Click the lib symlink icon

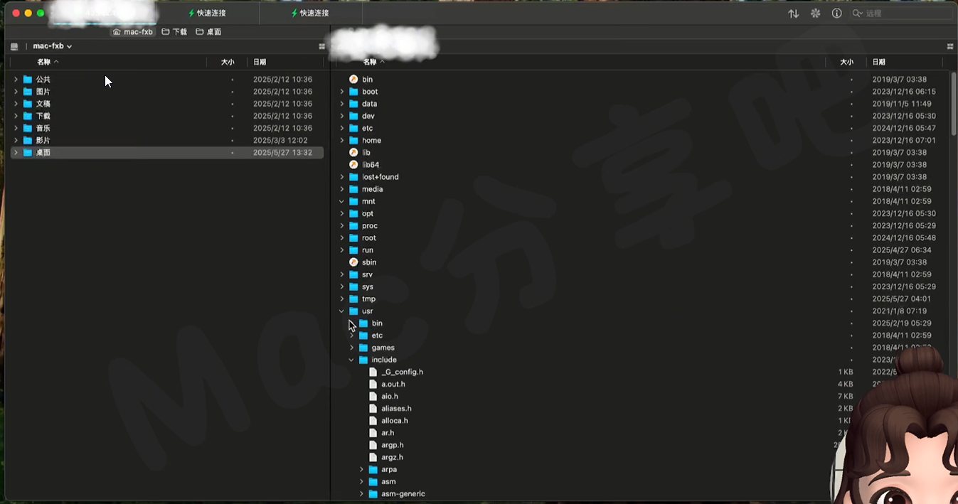tap(353, 153)
